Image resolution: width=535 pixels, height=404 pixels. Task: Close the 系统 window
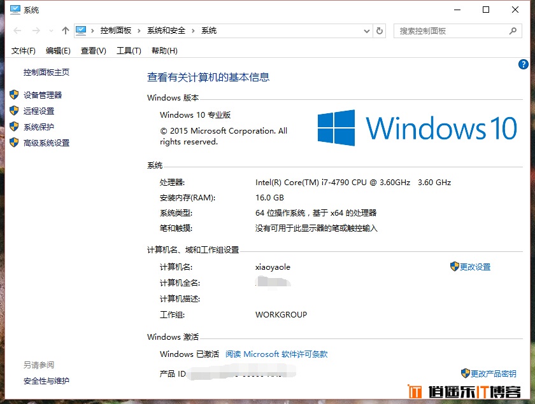pos(515,10)
